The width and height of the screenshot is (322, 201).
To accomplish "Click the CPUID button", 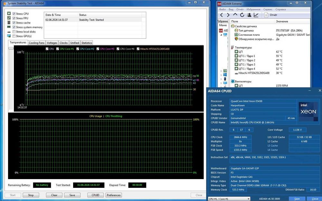I will [x=96, y=195].
